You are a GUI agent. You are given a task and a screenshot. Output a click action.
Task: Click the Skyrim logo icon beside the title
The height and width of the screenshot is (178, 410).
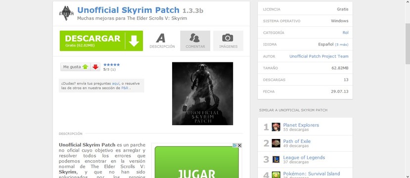pos(66,13)
